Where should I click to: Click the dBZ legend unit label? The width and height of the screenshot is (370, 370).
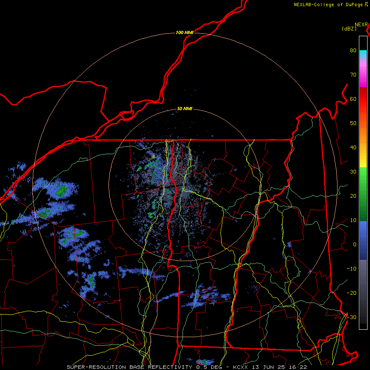pyautogui.click(x=349, y=28)
